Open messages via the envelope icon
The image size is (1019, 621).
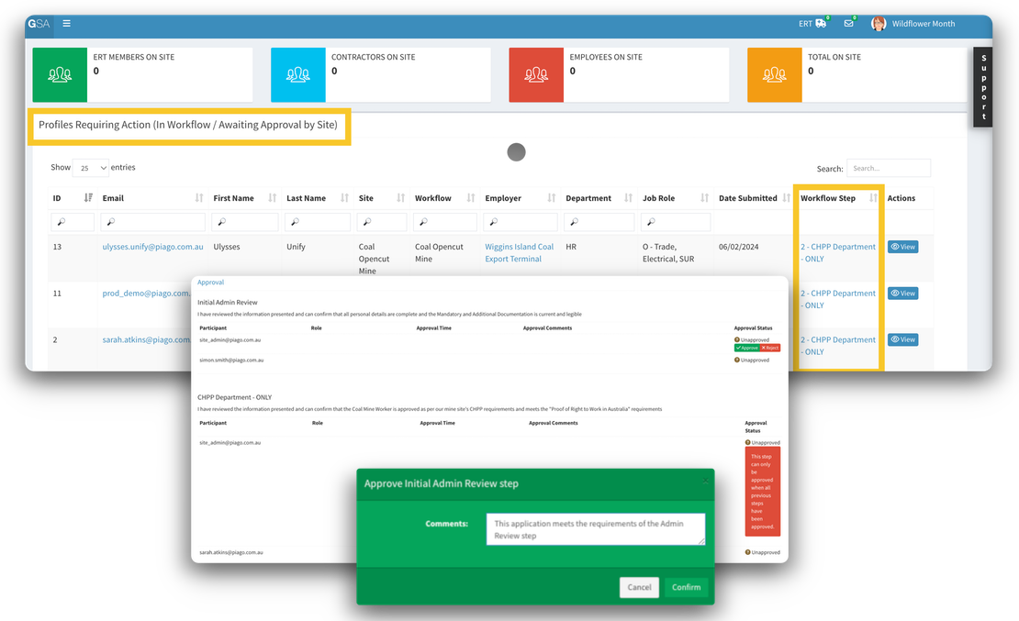849,23
